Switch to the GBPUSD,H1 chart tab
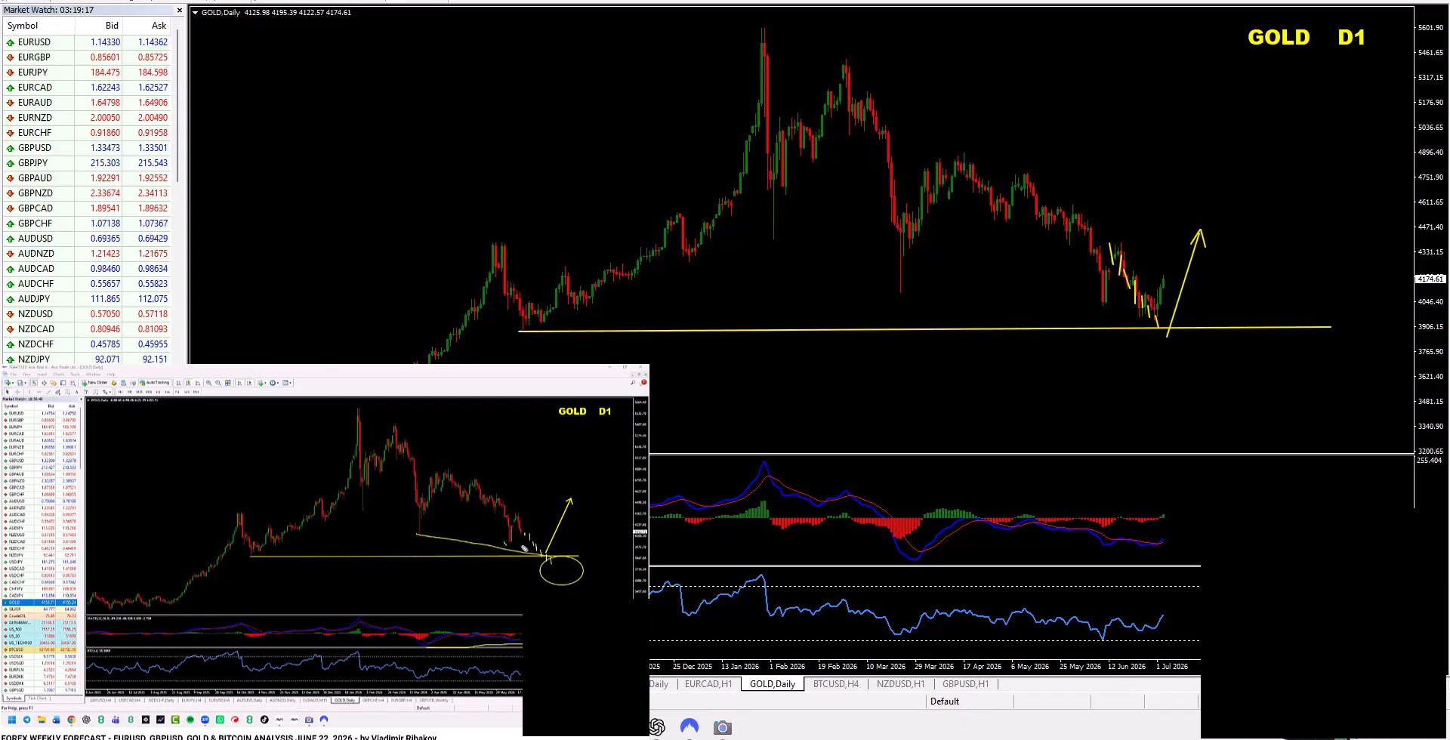The image size is (1450, 740). [965, 684]
